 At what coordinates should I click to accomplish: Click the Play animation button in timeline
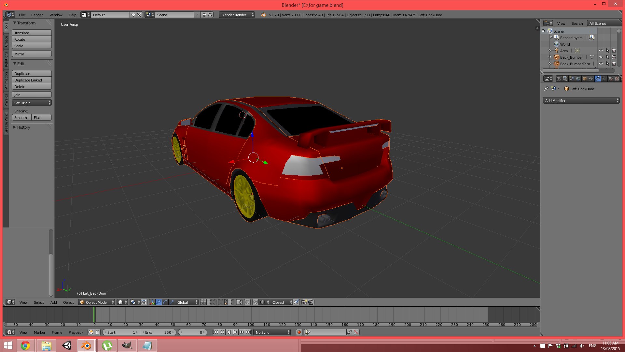[235, 332]
